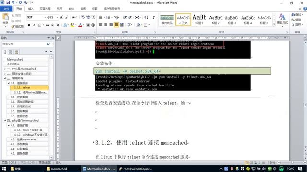Click the Sort A-Z icon
Screen dimensions: 307x172
tap(146, 17)
